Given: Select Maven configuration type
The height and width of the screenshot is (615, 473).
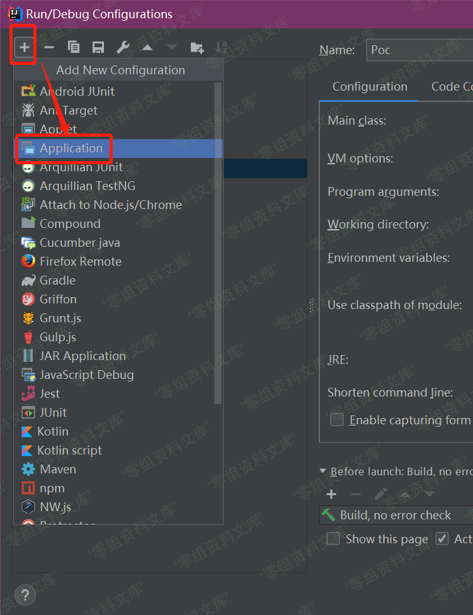Looking at the screenshot, I should coord(57,469).
